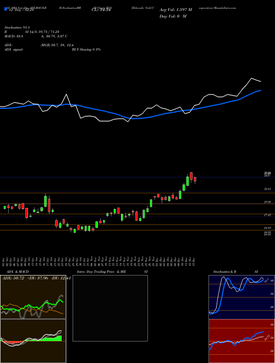Click the 'MACD: 33.8' reading
Screen dimensions: 275x363
14,36
